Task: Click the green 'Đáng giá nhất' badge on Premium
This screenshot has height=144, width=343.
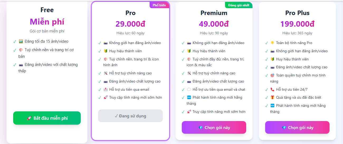Action: point(239,5)
